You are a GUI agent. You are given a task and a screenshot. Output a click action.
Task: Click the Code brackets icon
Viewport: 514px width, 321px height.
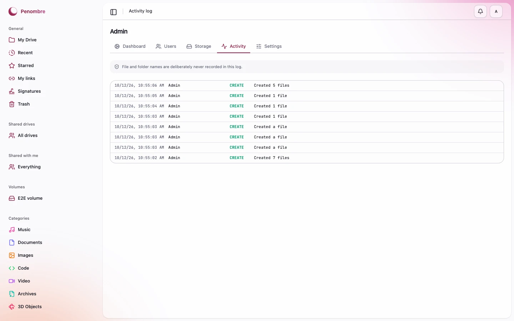pyautogui.click(x=12, y=268)
